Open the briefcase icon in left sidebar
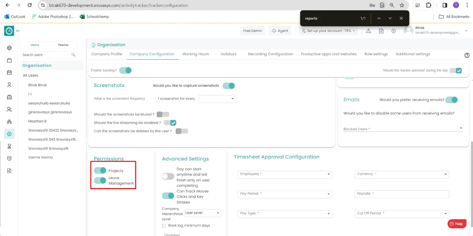This screenshot has width=473, height=236. tap(9, 97)
